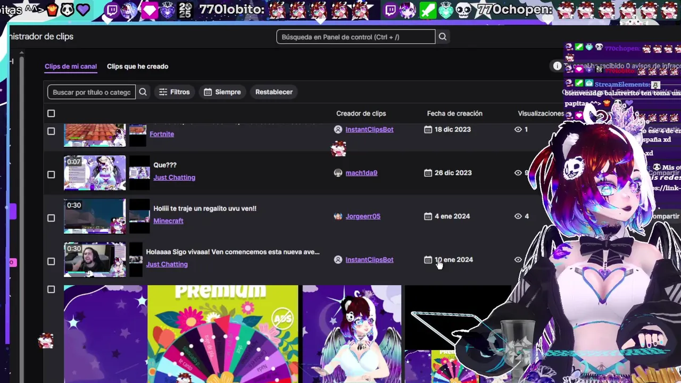Click the Fecha de creación column header
681x383 pixels.
point(454,113)
